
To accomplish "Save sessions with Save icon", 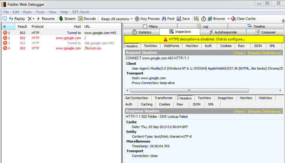I will [183, 19].
